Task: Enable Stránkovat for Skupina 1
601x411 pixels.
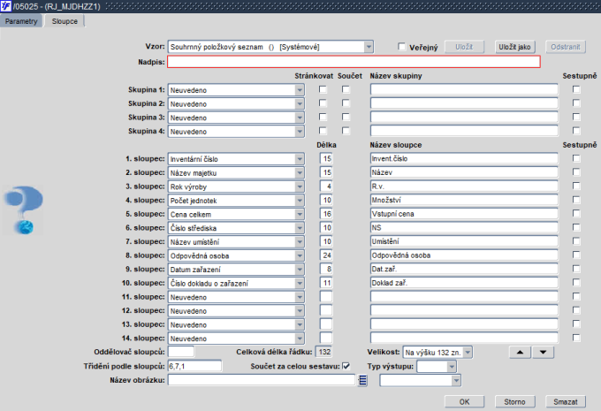Action: (323, 89)
